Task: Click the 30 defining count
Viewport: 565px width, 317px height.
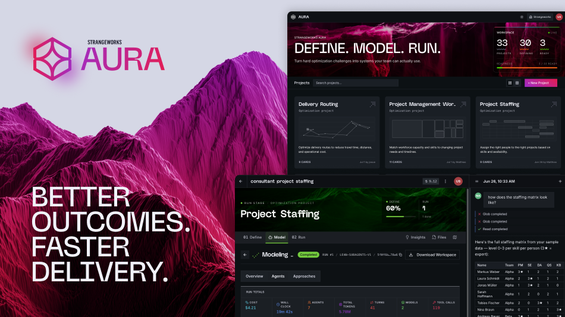Action: 525,43
